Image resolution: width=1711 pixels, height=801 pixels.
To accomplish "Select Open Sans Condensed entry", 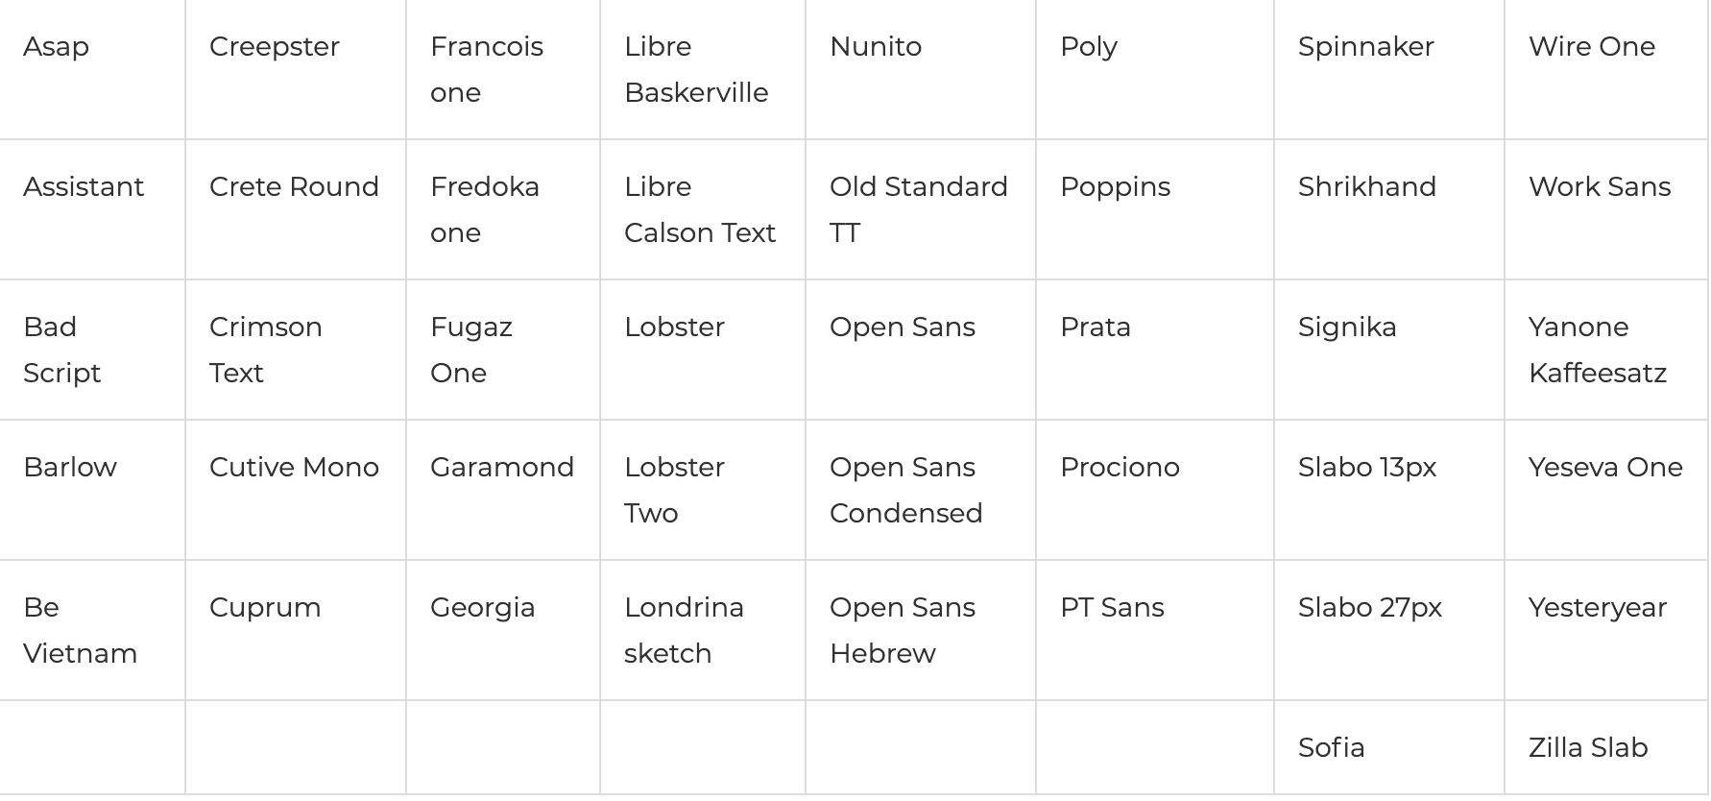I will tap(906, 491).
